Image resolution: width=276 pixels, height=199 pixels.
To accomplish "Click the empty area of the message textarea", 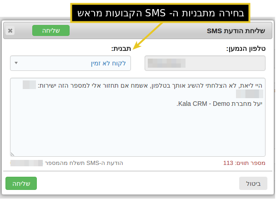I will coord(138,132).
